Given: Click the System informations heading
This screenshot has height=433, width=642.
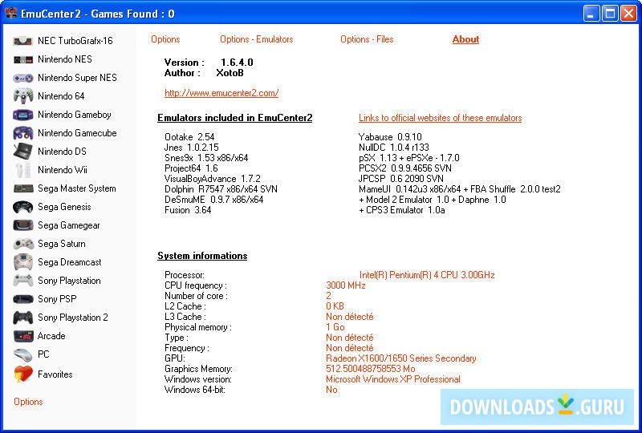Looking at the screenshot, I should pyautogui.click(x=202, y=256).
